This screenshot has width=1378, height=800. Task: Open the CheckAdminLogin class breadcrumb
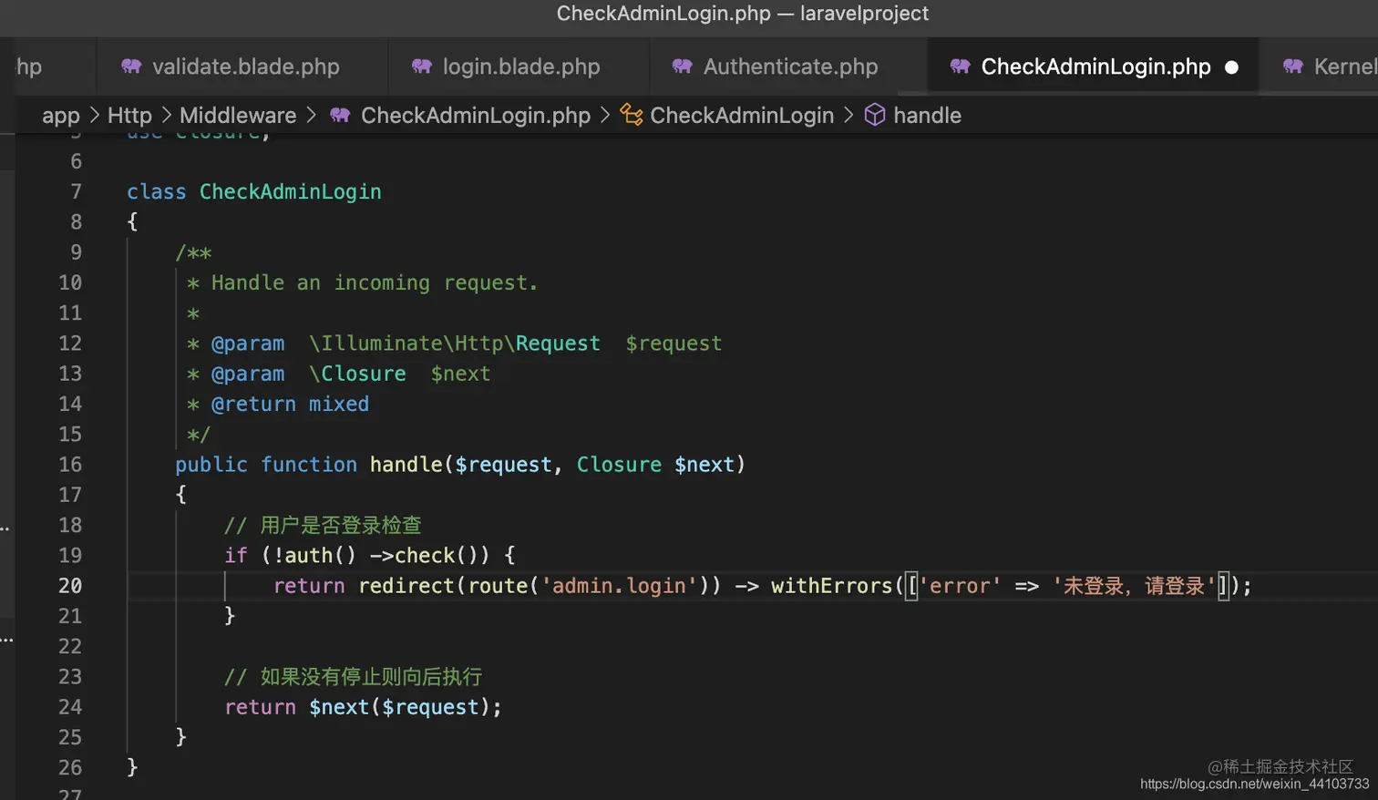coord(742,116)
